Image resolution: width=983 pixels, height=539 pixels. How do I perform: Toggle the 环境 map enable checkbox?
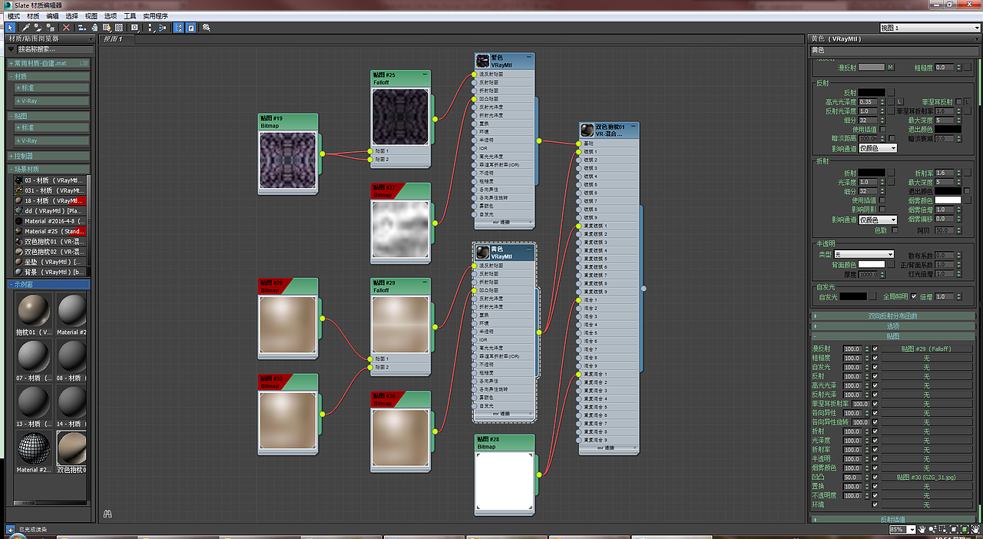875,504
